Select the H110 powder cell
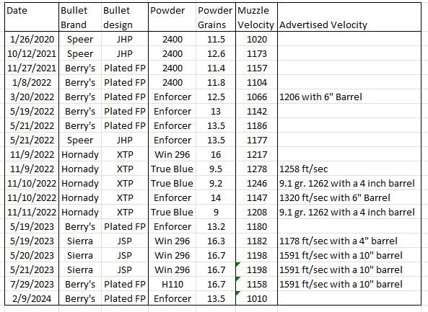 pyautogui.click(x=172, y=284)
